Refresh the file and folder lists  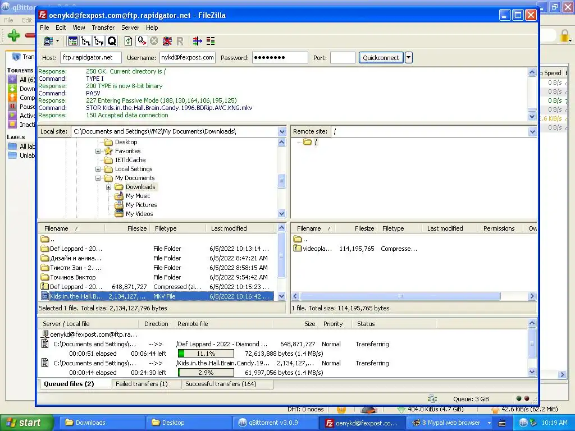pos(129,41)
